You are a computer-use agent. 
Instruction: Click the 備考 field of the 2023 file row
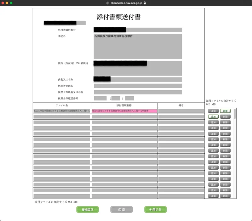(181, 111)
